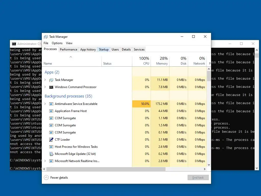The image size is (261, 196).
Task: Expand the Task Manager app row
Action: pyautogui.click(x=45, y=80)
